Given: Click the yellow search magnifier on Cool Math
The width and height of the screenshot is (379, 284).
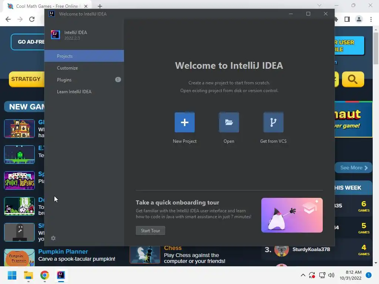Looking at the screenshot, I should point(353,79).
